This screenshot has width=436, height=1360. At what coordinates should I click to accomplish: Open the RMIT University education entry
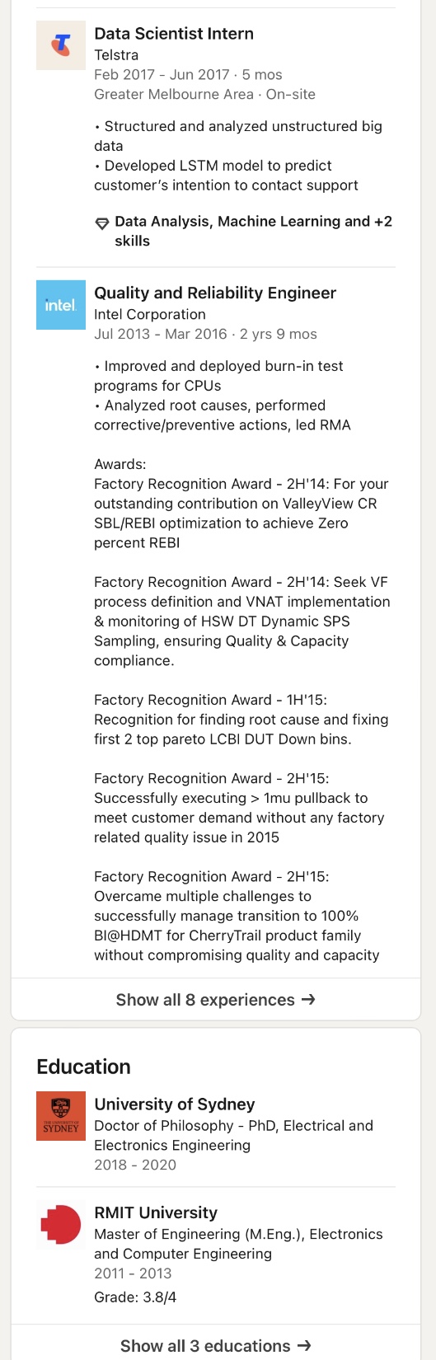pyautogui.click(x=216, y=1253)
